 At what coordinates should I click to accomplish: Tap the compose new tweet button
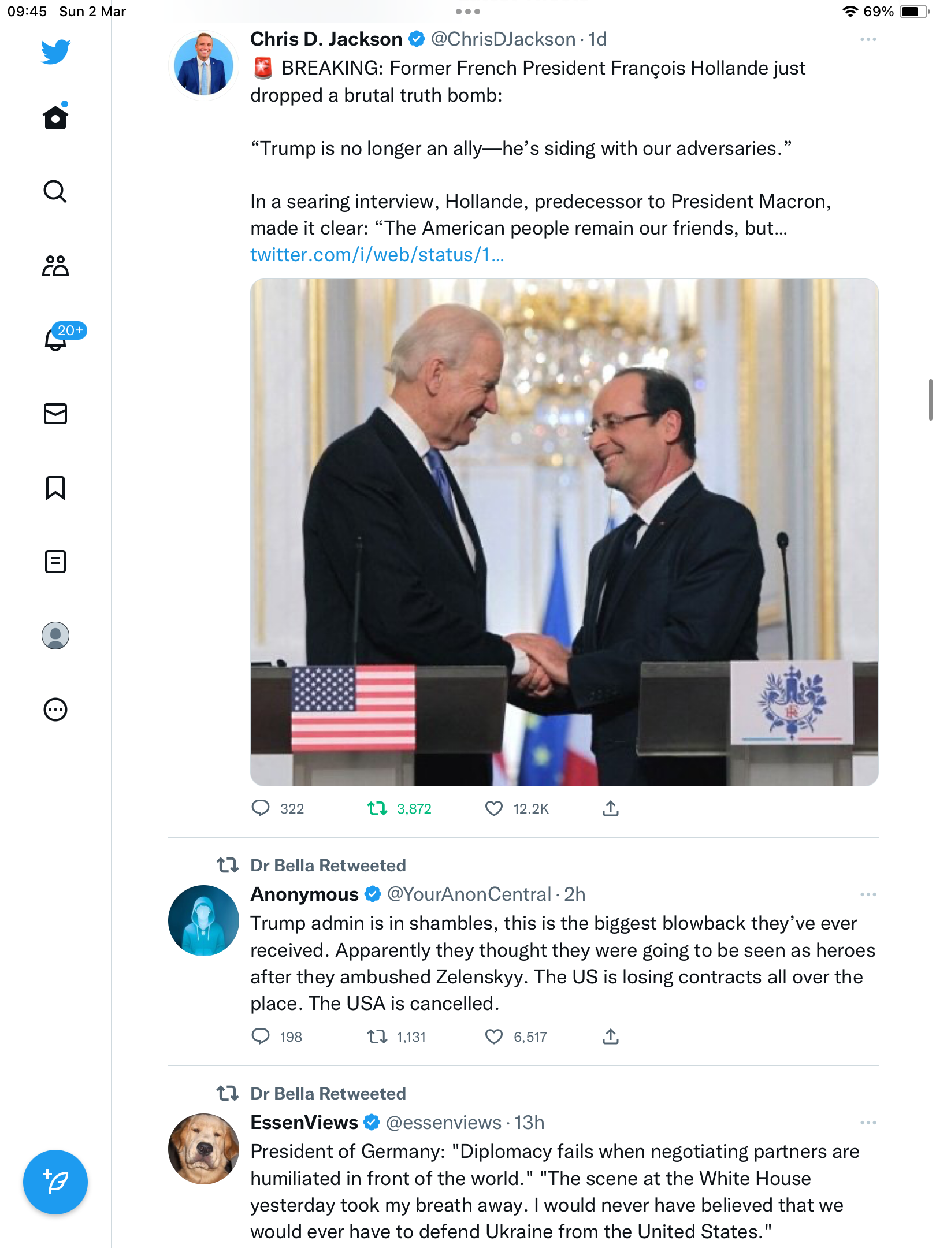[x=55, y=1182]
